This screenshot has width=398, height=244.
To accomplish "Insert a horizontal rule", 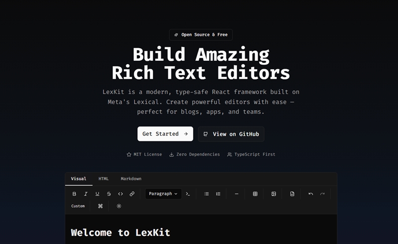I will coord(236,194).
